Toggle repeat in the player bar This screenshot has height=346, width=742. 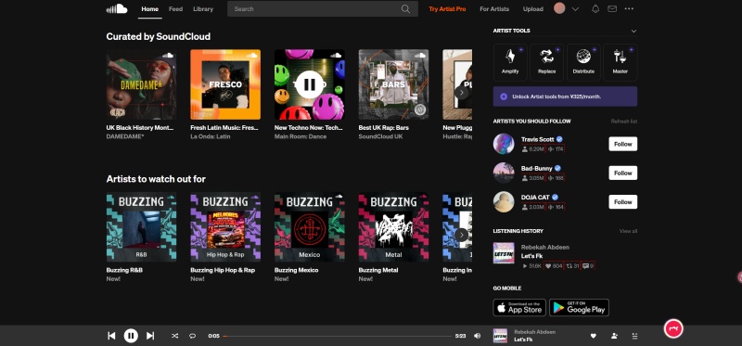tap(192, 336)
